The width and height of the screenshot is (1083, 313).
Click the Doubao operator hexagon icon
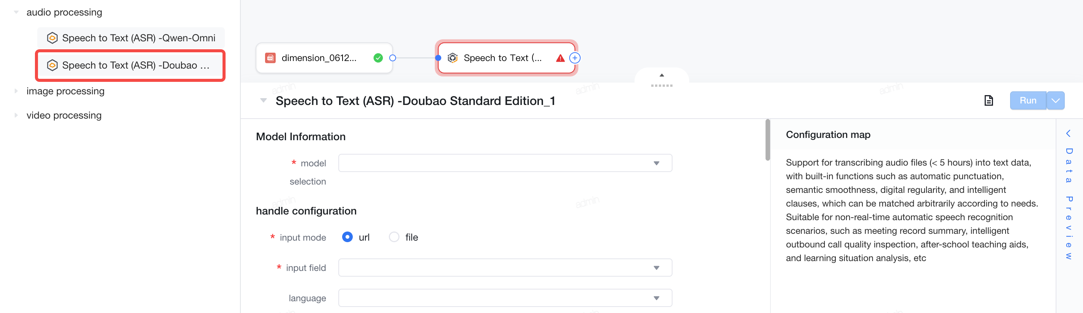(x=52, y=65)
